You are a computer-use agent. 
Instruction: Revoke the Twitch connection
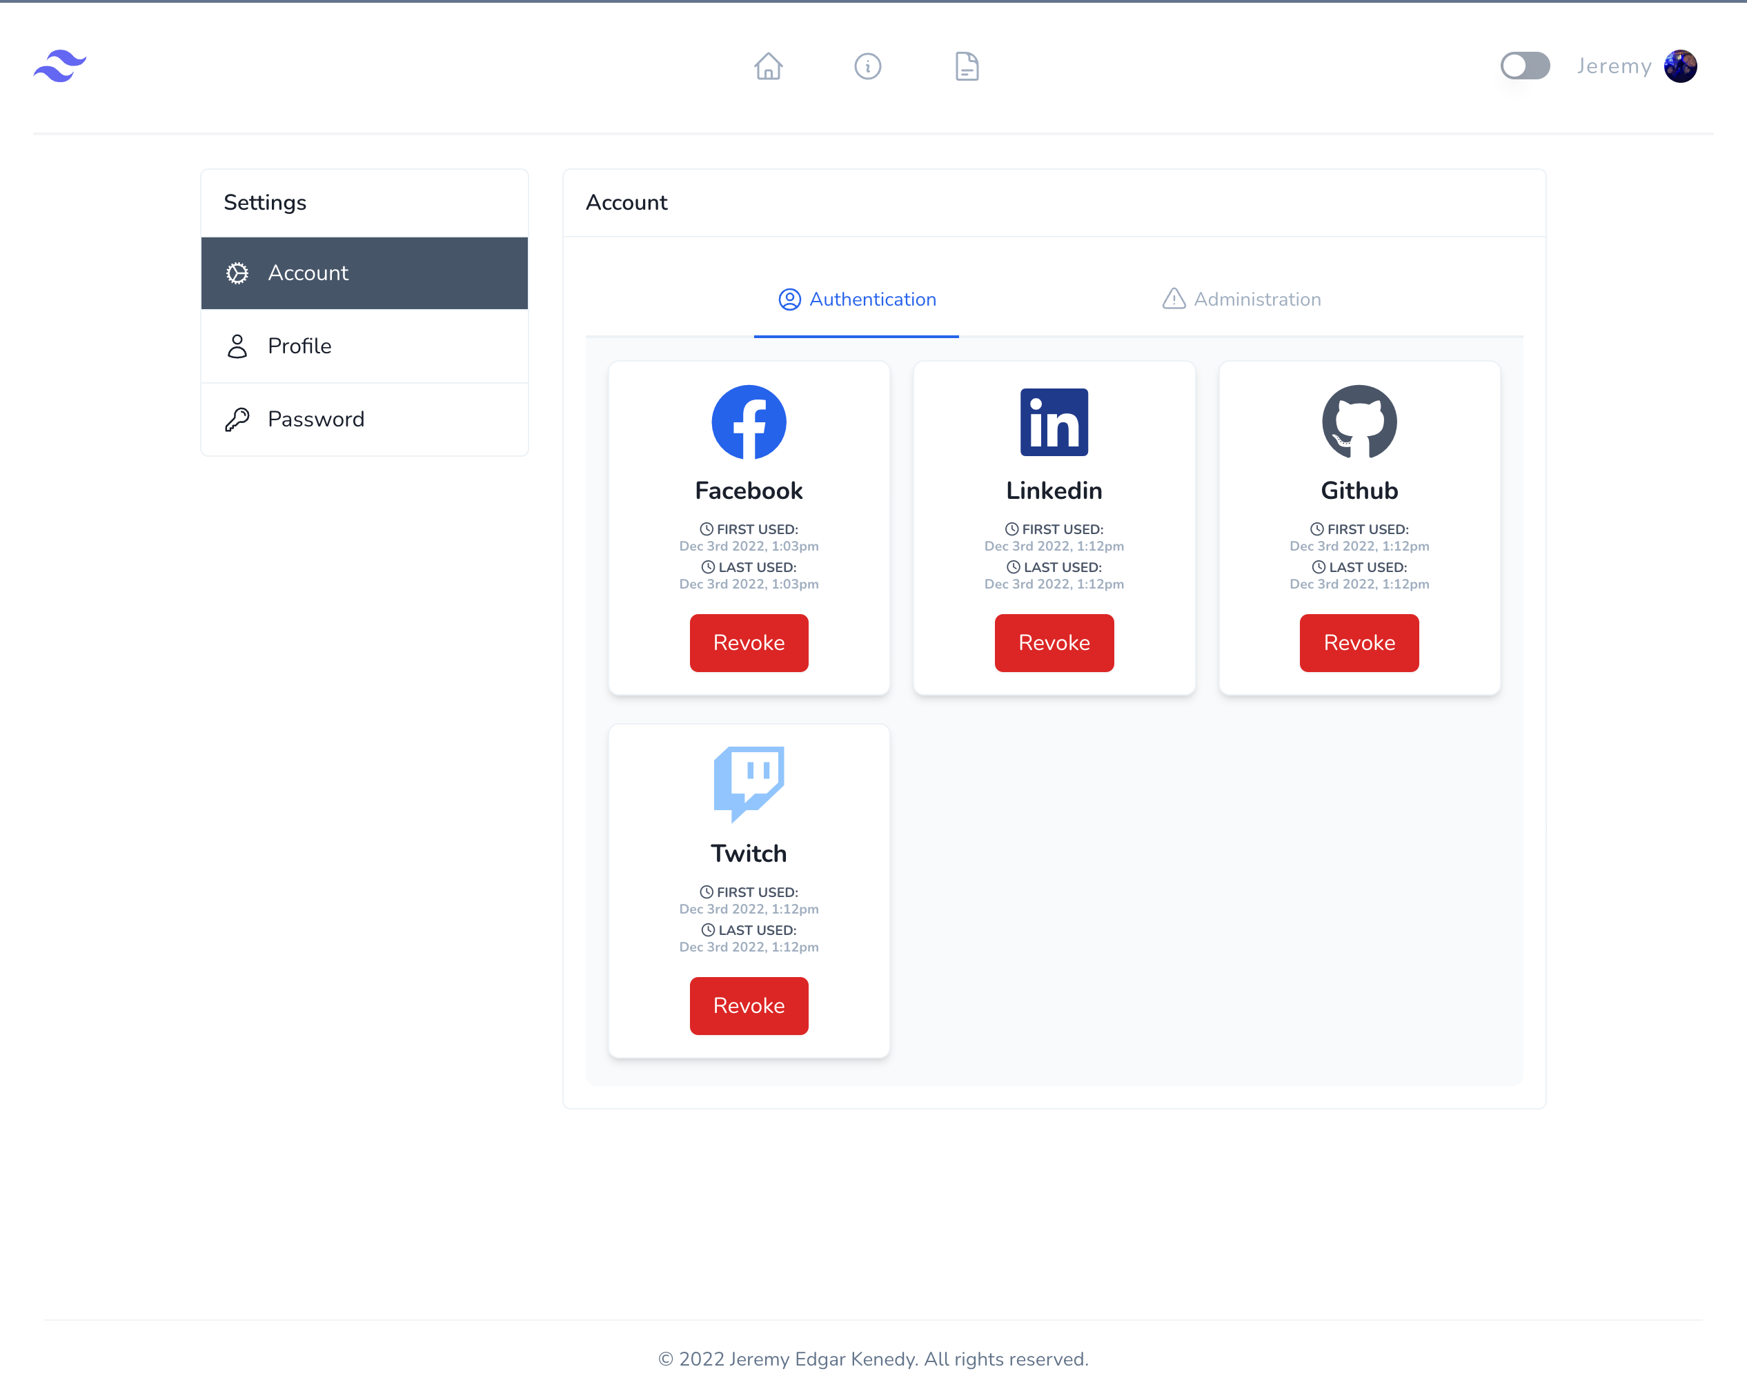tap(749, 1006)
